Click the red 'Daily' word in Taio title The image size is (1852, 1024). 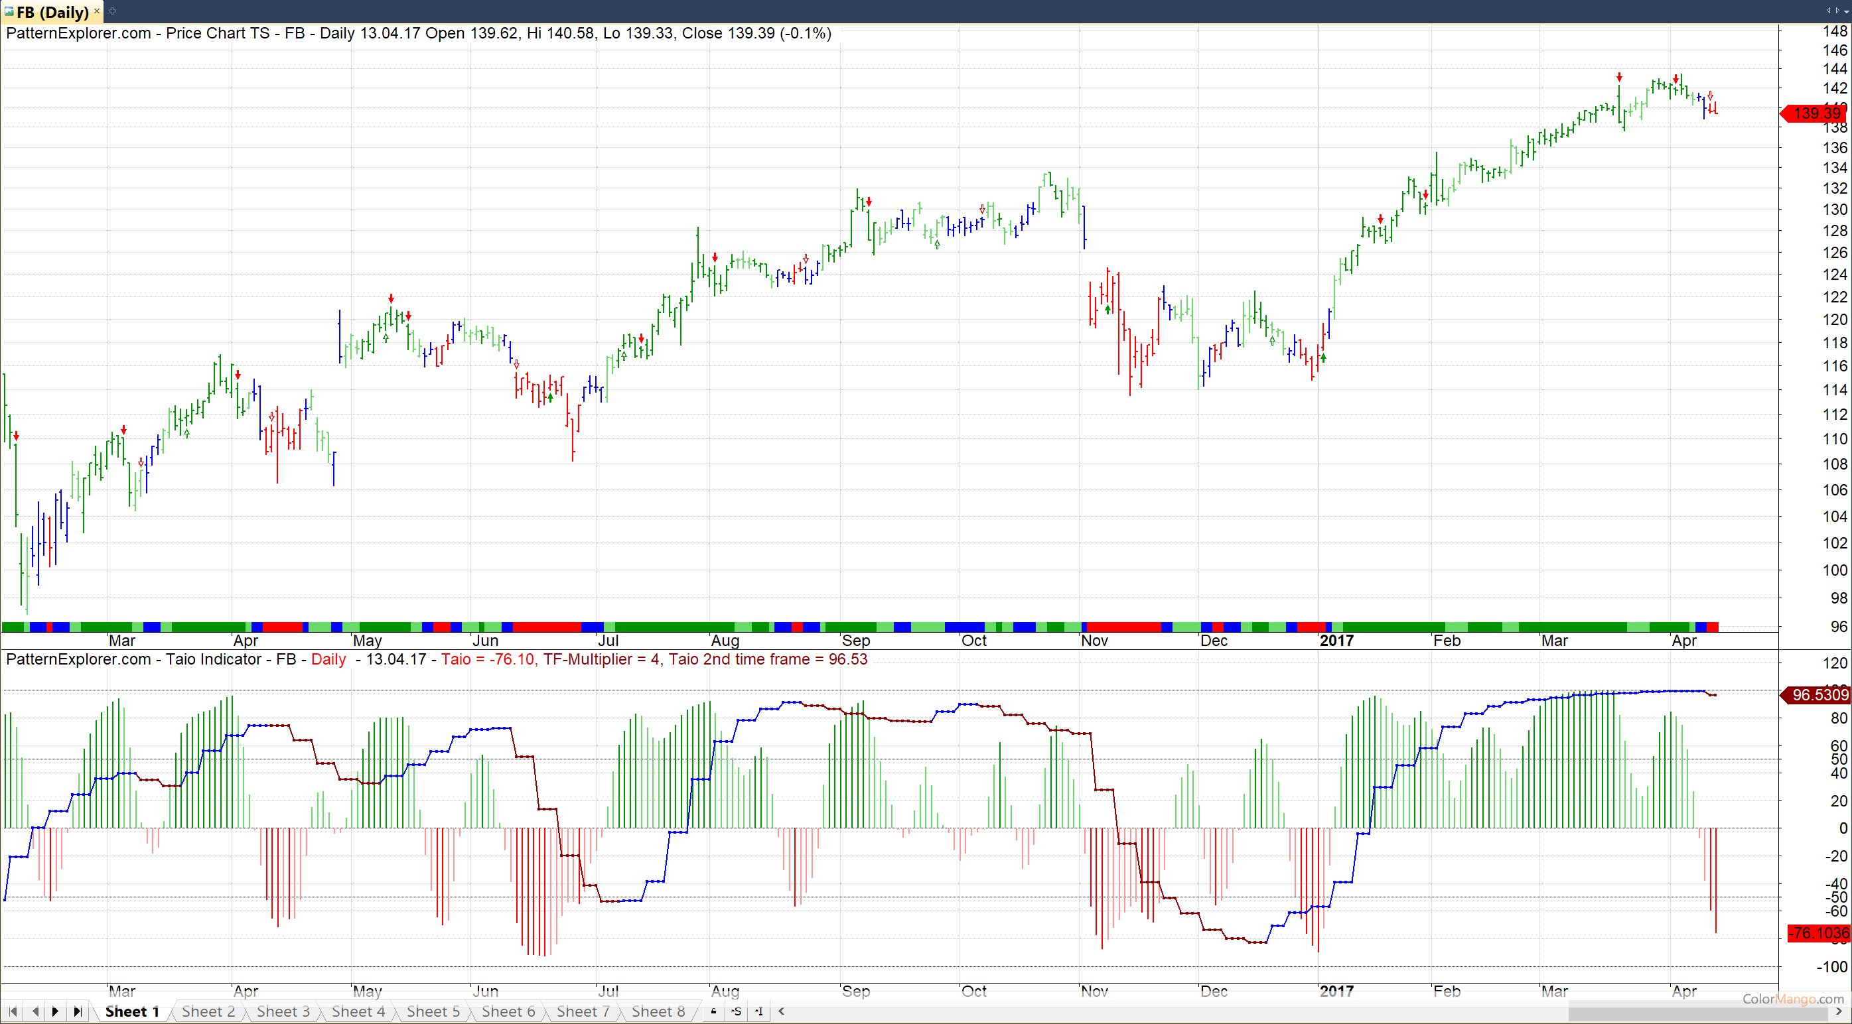tap(328, 659)
